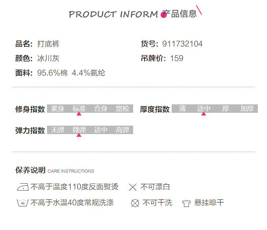Click the 40-degree wash tub icon
Image resolution: width=267 pixels, height=230 pixels.
click(22, 203)
